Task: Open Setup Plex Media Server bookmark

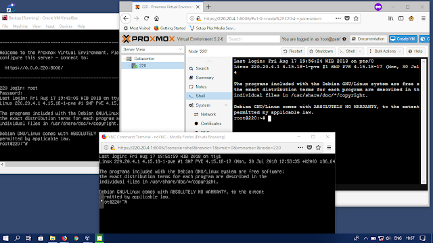Action: [x=212, y=28]
